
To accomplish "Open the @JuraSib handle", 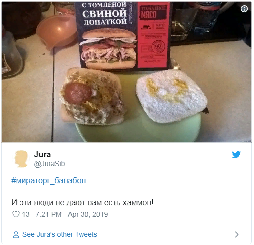I will point(49,164).
